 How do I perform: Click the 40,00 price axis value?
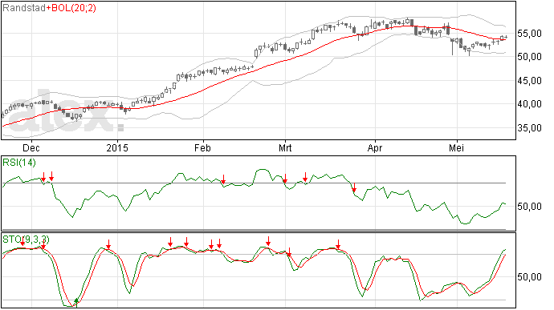(x=529, y=104)
